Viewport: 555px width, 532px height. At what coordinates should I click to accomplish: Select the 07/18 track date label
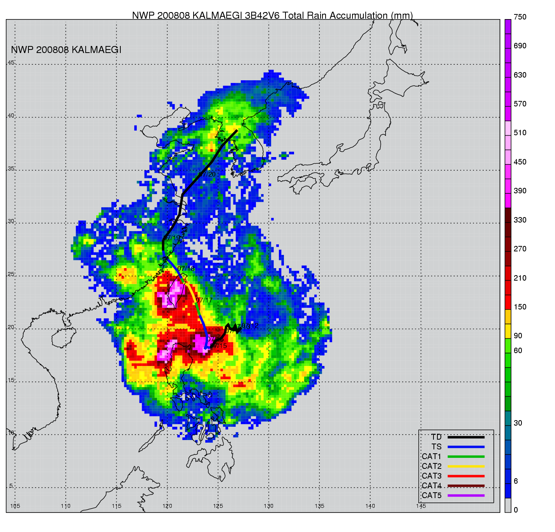(x=186, y=269)
